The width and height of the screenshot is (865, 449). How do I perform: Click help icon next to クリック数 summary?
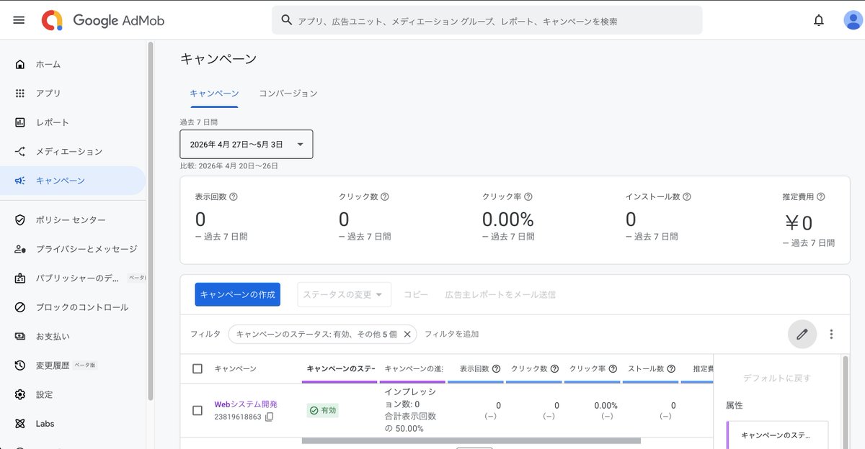coord(385,196)
